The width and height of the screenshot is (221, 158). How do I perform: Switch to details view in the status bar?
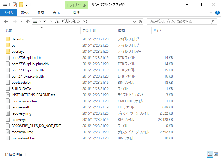(210, 154)
